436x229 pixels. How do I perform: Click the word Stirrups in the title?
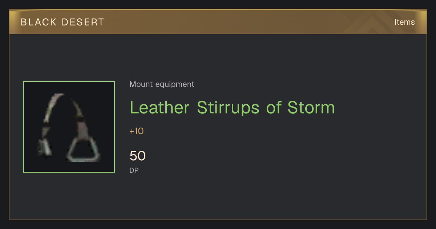point(228,108)
